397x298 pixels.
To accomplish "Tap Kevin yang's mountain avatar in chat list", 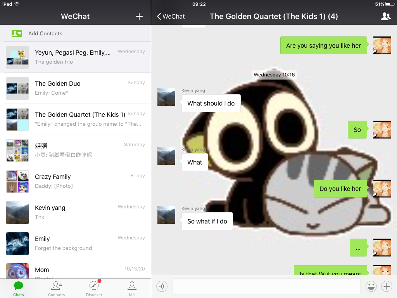I will click(17, 213).
